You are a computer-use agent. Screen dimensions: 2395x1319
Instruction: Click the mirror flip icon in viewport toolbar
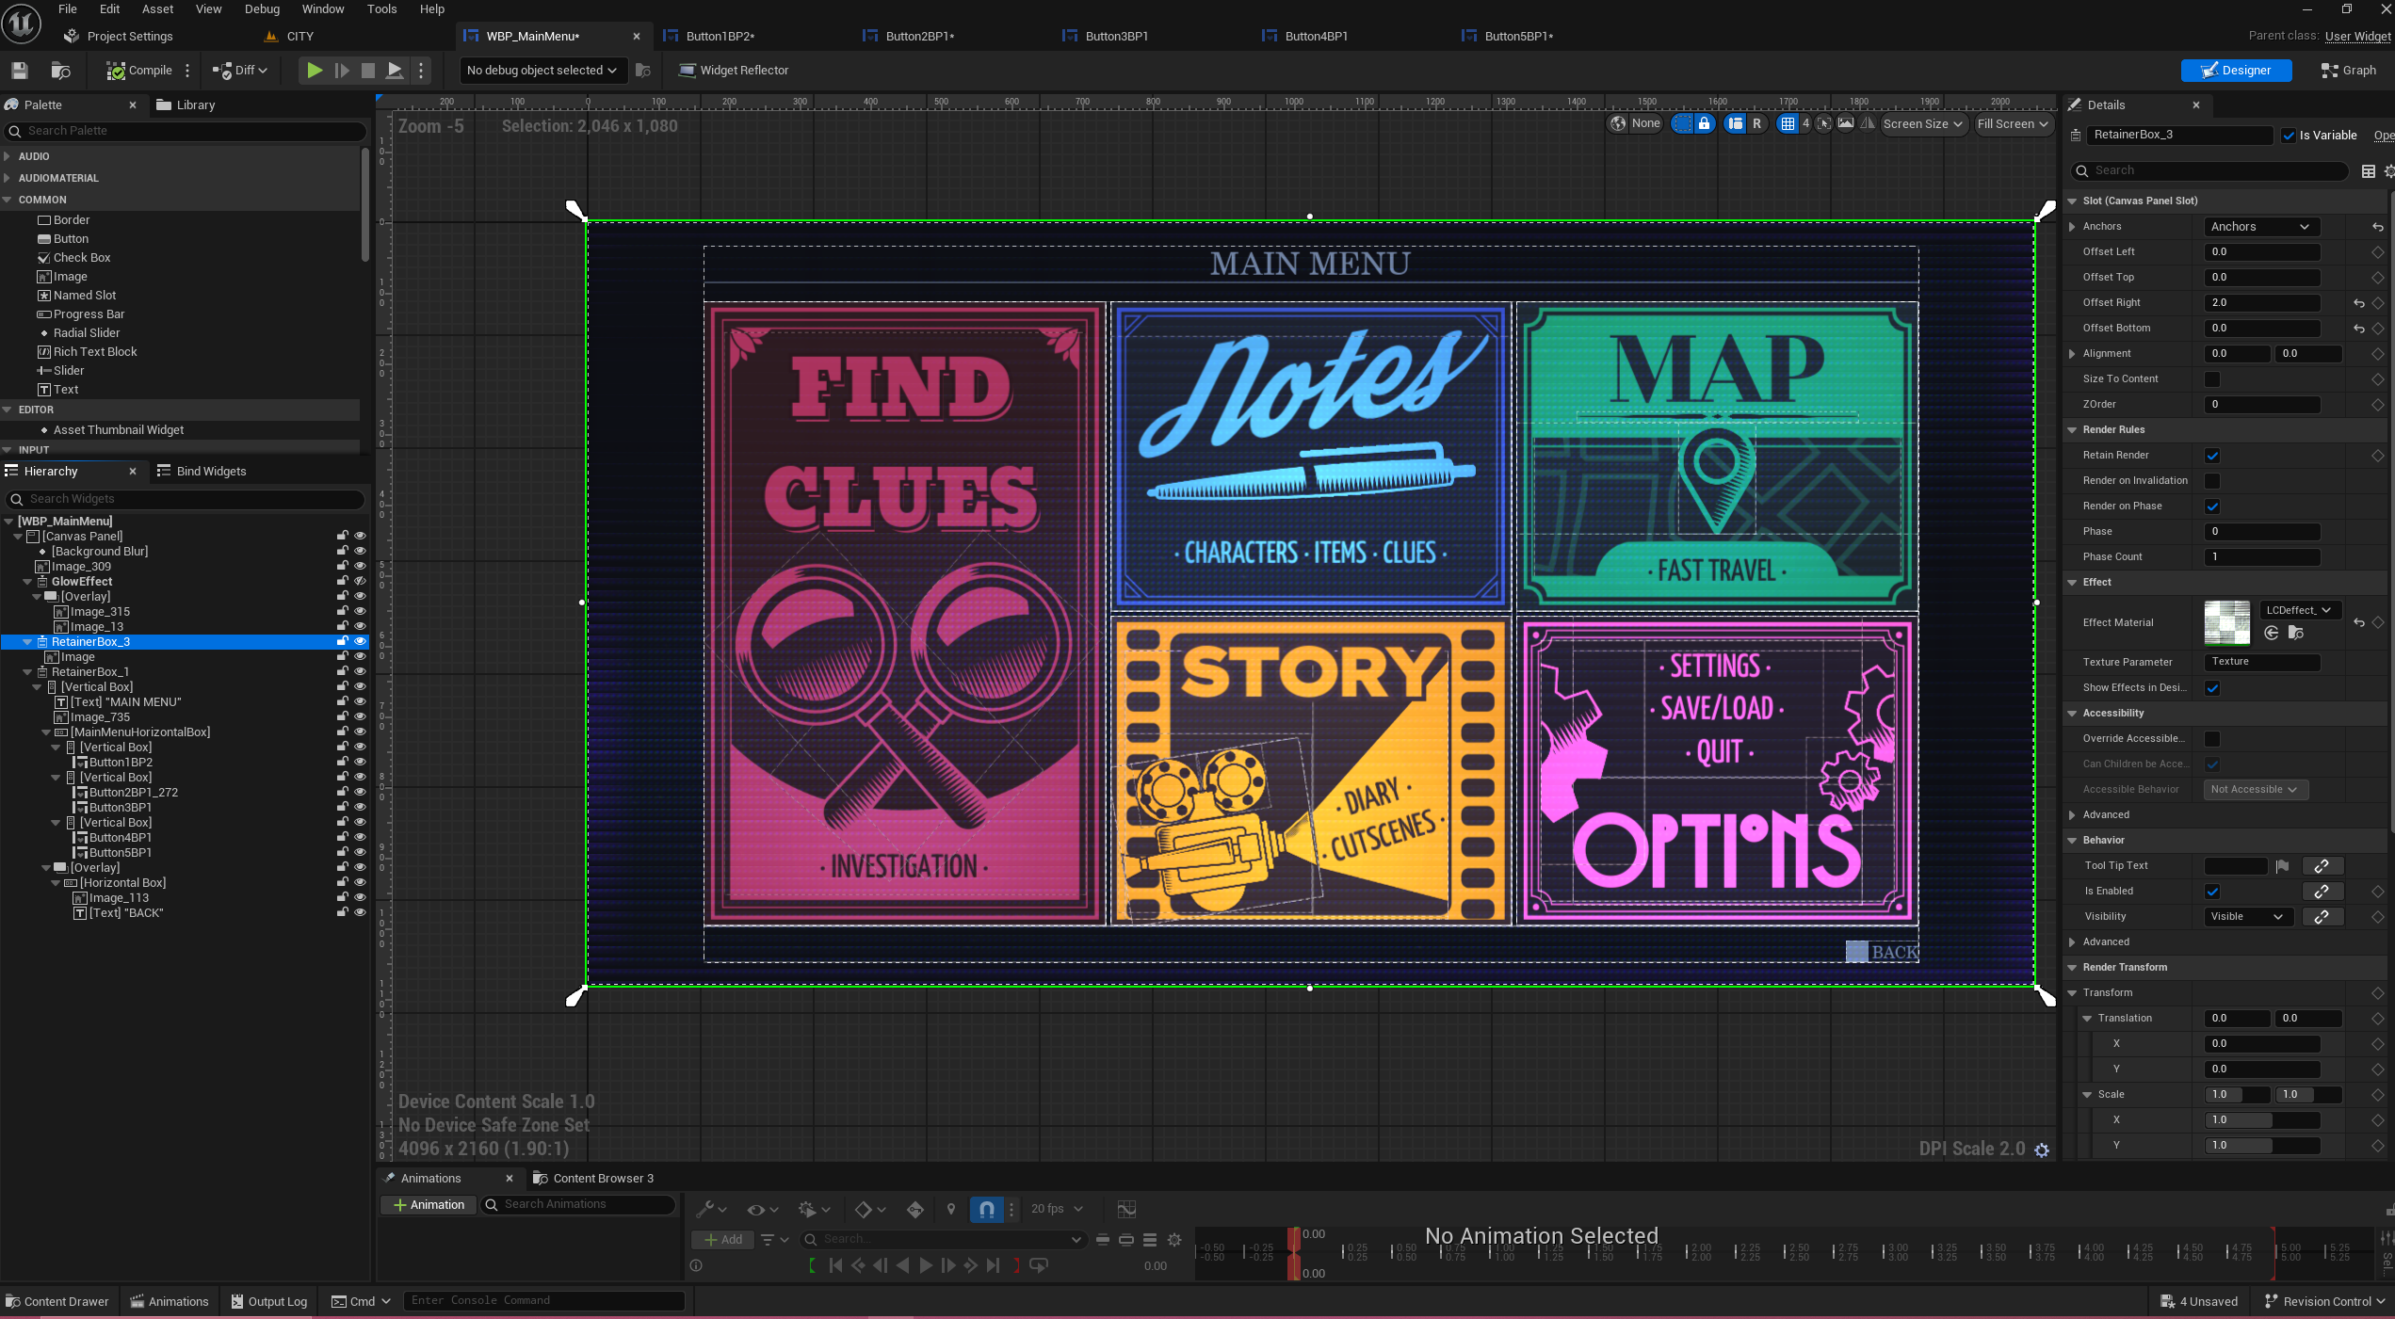coord(1868,123)
